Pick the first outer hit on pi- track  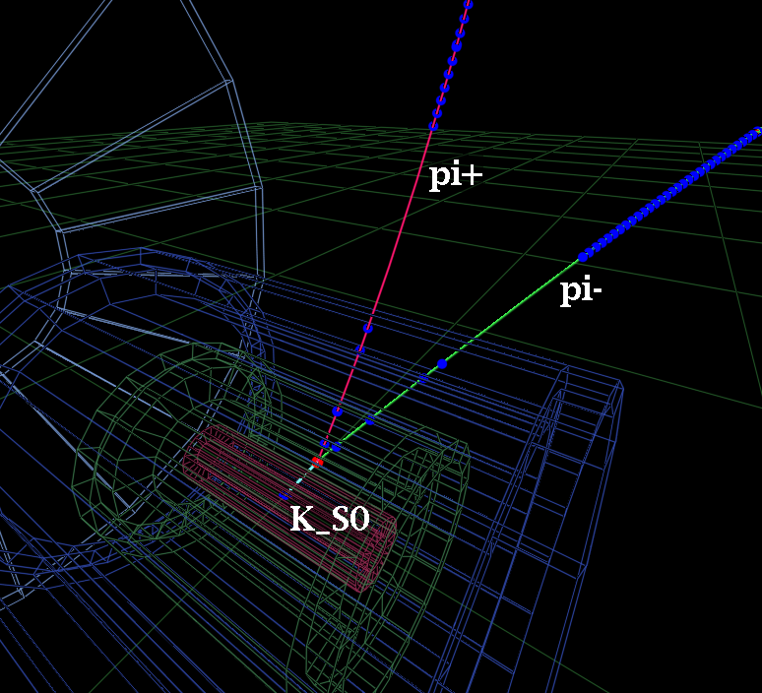(583, 256)
